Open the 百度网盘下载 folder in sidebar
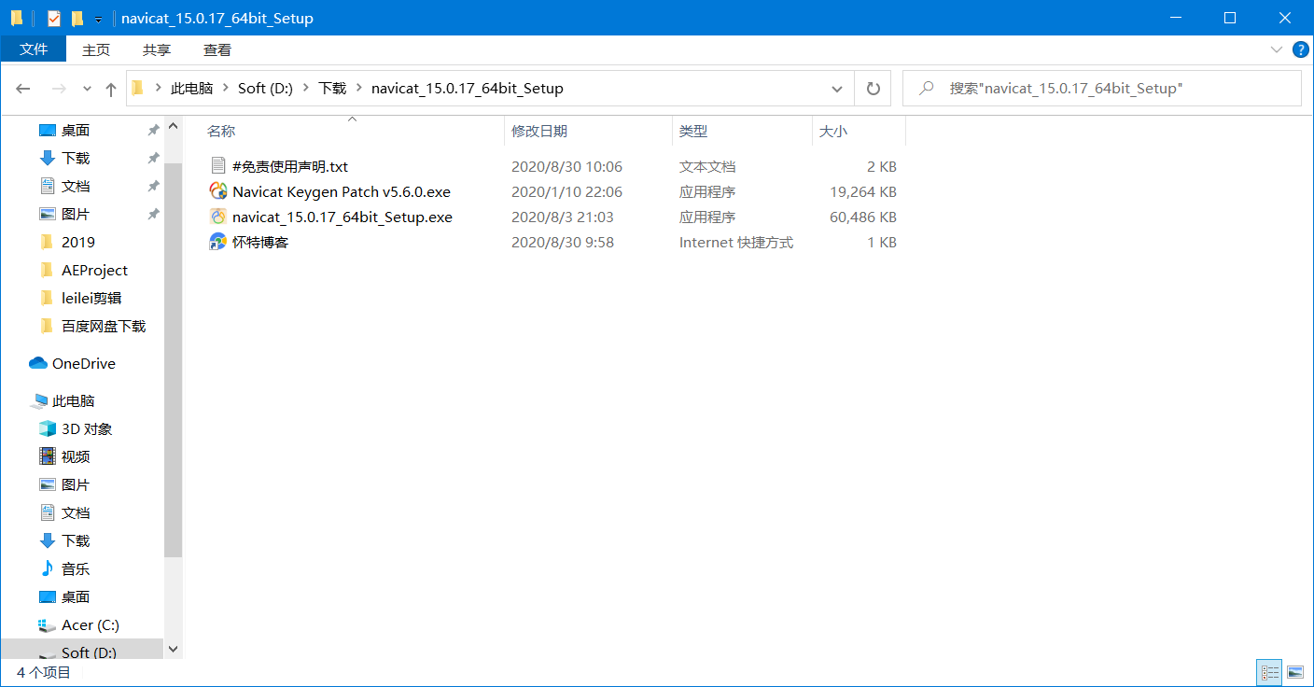Viewport: 1314px width, 687px height. pyautogui.click(x=104, y=326)
